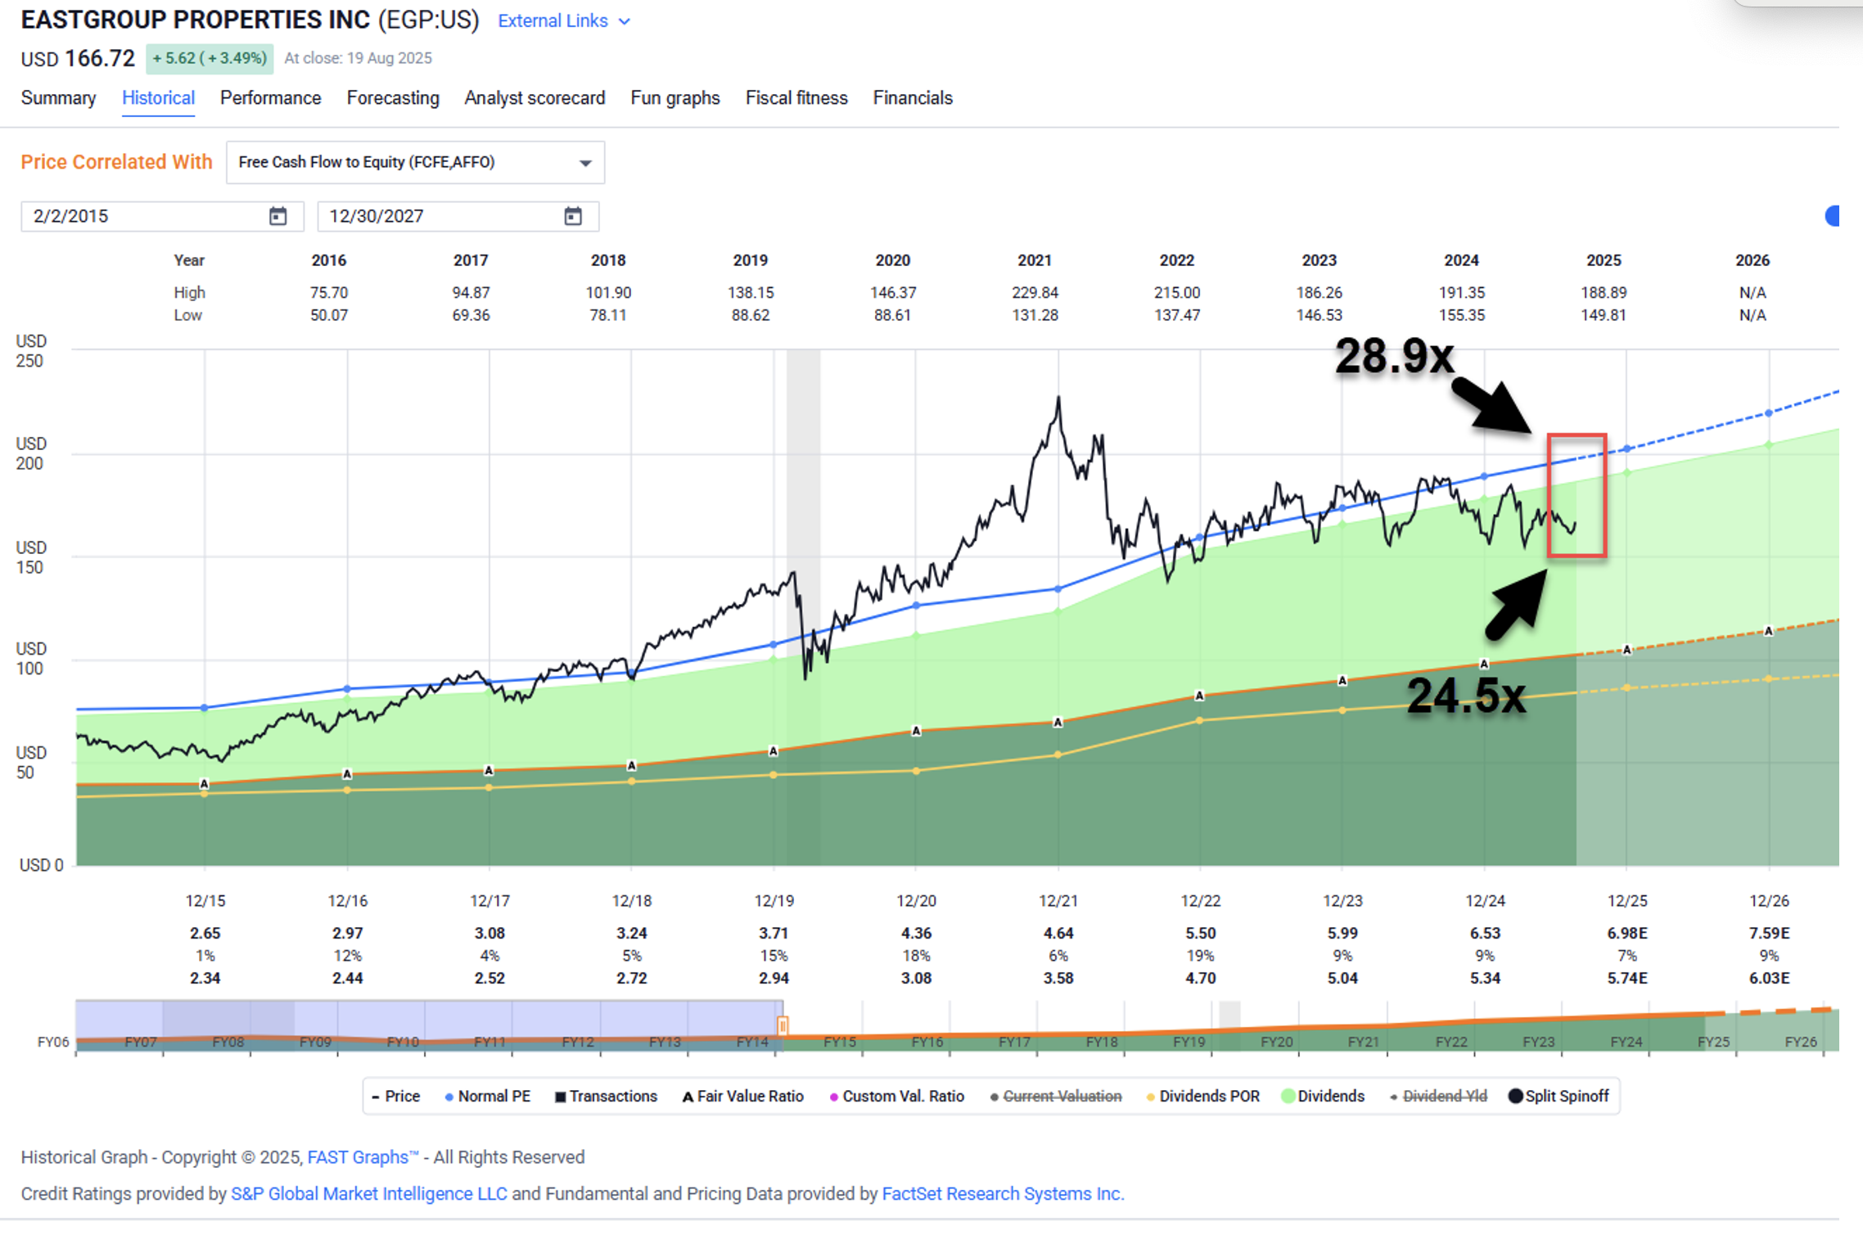Toggle the Custom Val. Ratio legend entry

896,1096
